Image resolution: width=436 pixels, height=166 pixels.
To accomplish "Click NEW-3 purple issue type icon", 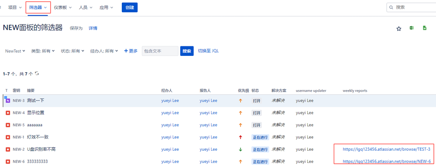I will tap(8, 100).
